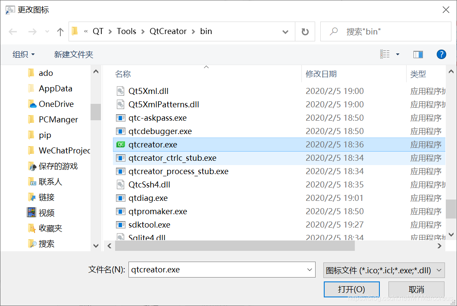Open 联系人 in the sidebar
457x306 pixels.
tap(45, 182)
